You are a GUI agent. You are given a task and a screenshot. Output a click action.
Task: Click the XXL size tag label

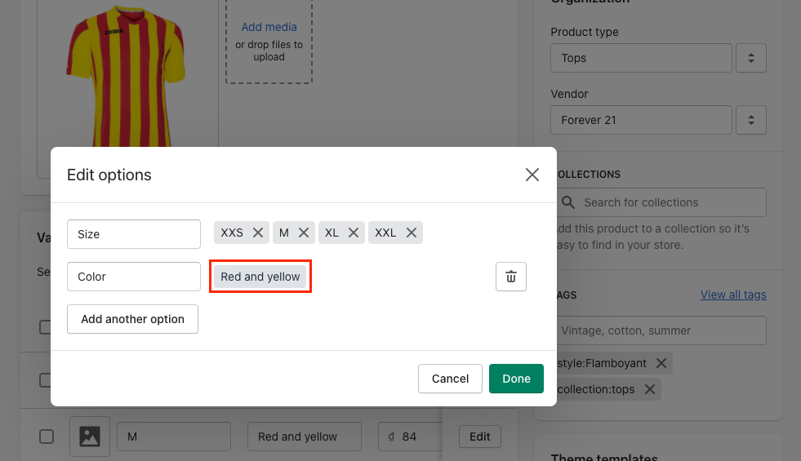point(385,233)
